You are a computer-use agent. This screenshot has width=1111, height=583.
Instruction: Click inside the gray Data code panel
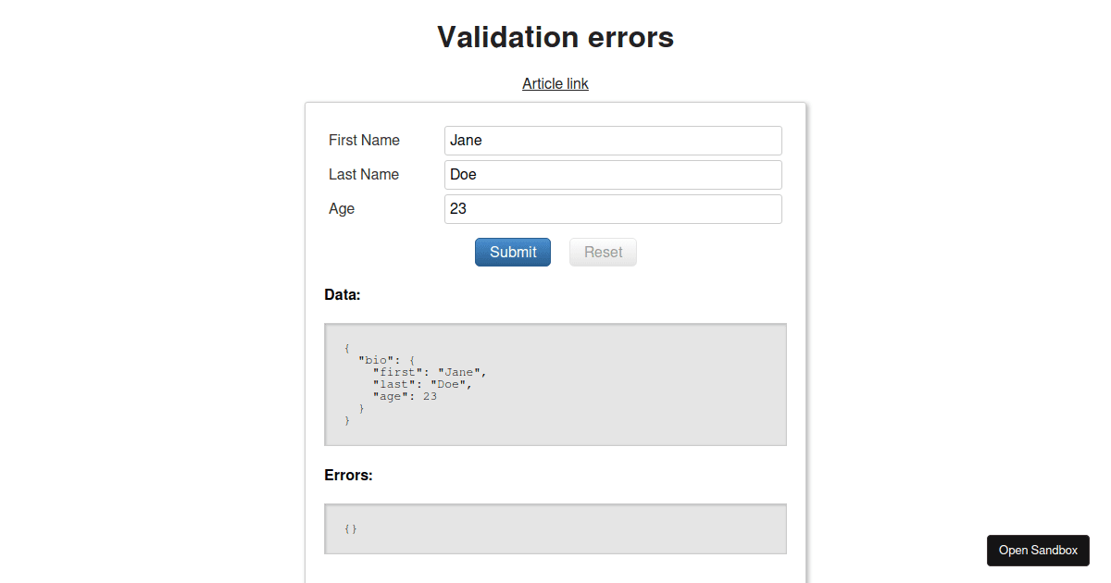(x=555, y=384)
